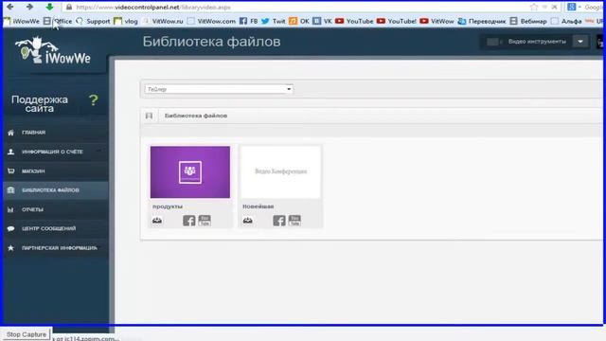606x341 pixels.
Task: Click the iWowWe logo
Action: pos(53,50)
